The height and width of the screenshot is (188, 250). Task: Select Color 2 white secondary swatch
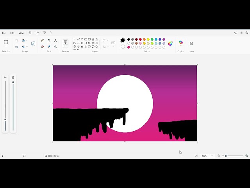pos(123,47)
